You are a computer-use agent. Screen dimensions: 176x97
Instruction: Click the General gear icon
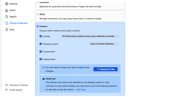pyautogui.click(x=7, y=4)
